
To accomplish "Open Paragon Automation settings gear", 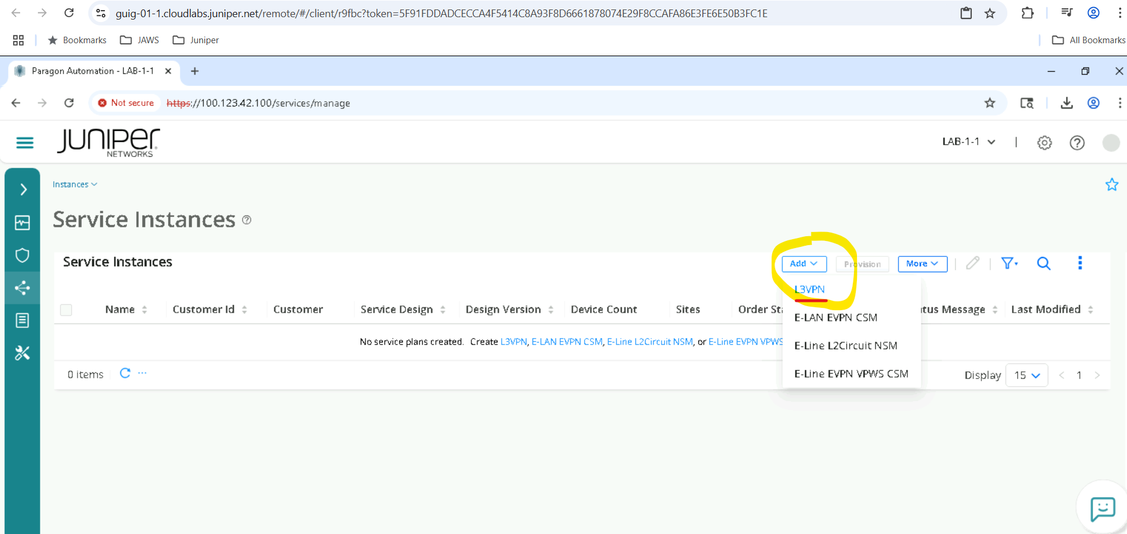I will tap(1044, 142).
